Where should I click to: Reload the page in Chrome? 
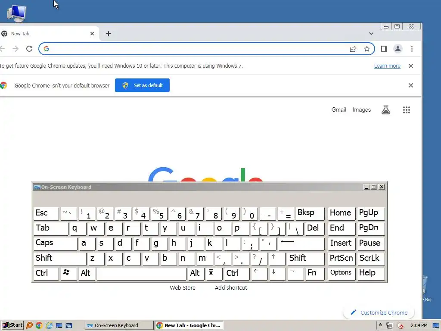click(x=29, y=49)
